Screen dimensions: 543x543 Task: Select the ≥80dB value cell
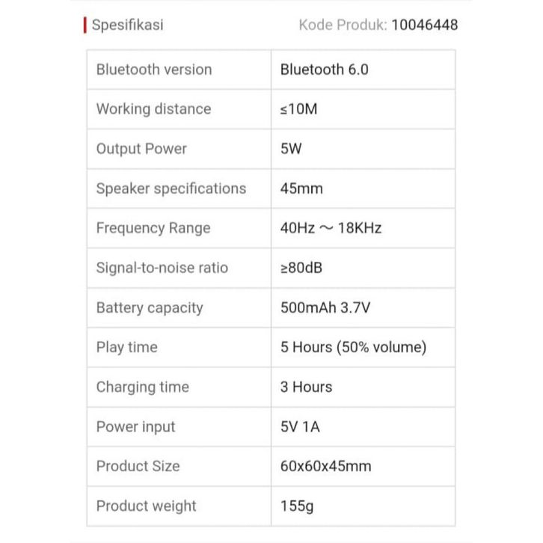[301, 268]
